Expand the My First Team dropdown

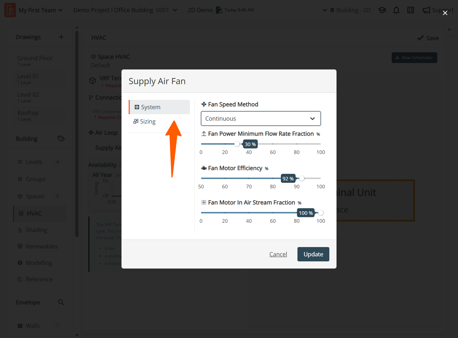pyautogui.click(x=40, y=10)
